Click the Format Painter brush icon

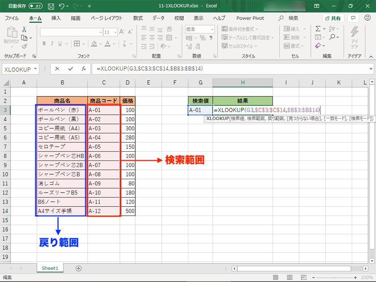point(24,46)
